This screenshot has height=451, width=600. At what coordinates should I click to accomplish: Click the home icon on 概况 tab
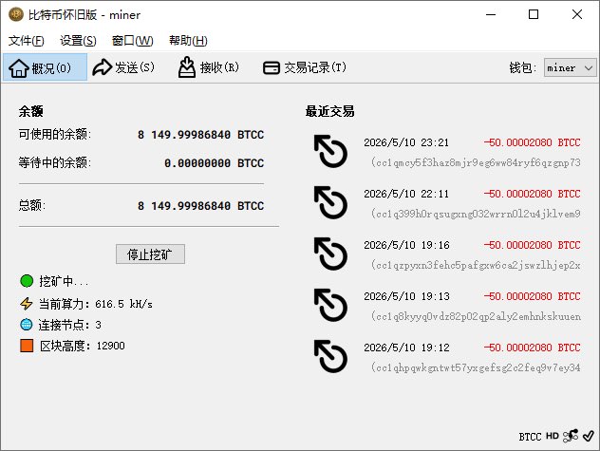[x=19, y=68]
